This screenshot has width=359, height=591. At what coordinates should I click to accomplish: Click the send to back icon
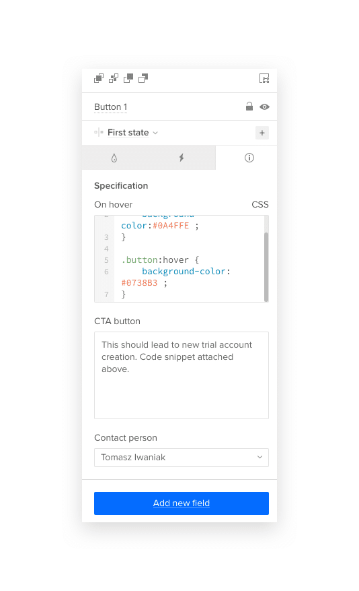pyautogui.click(x=143, y=78)
